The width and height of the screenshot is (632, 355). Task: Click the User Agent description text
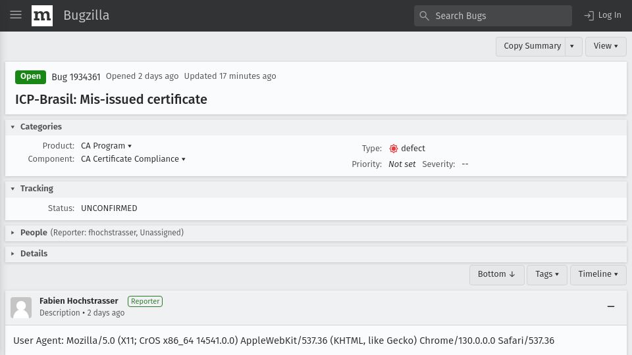[284, 341]
